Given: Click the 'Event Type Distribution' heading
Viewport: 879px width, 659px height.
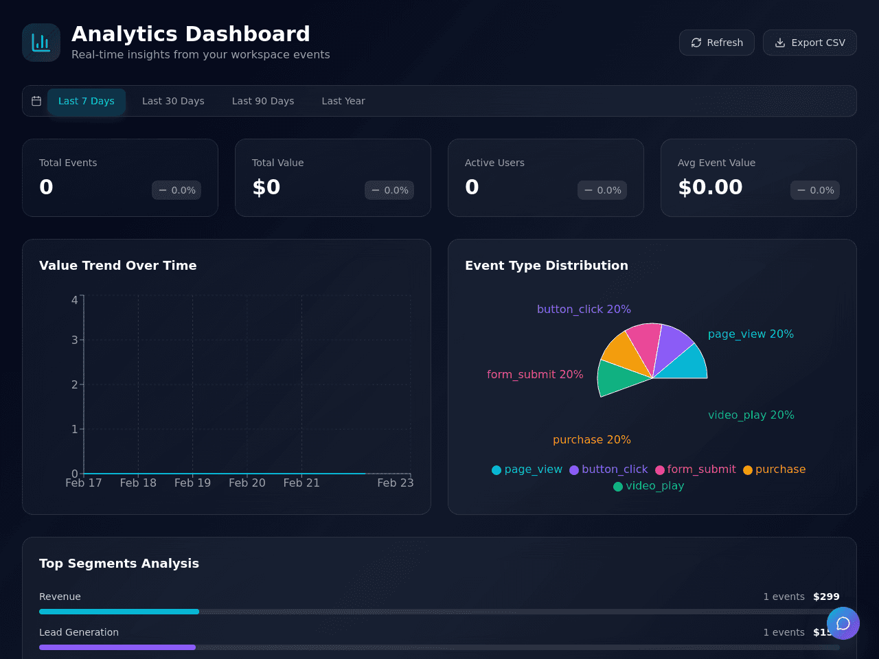Looking at the screenshot, I should (x=547, y=266).
